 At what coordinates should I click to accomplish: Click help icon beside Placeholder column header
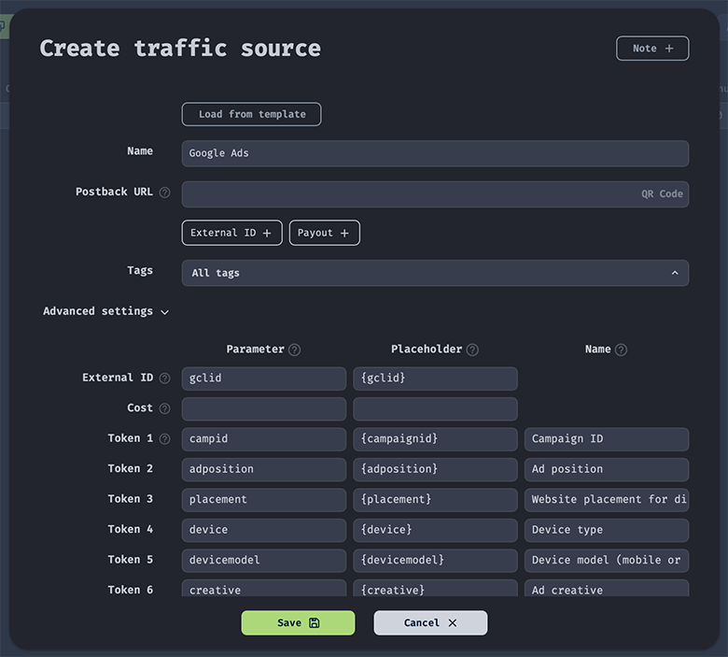tap(472, 350)
